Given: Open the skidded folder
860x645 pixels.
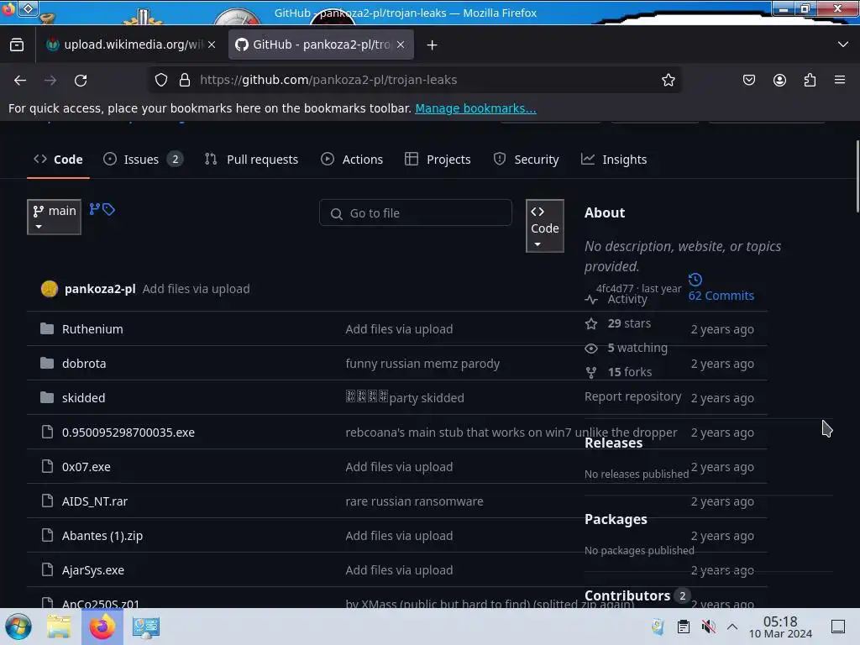Looking at the screenshot, I should [x=83, y=398].
